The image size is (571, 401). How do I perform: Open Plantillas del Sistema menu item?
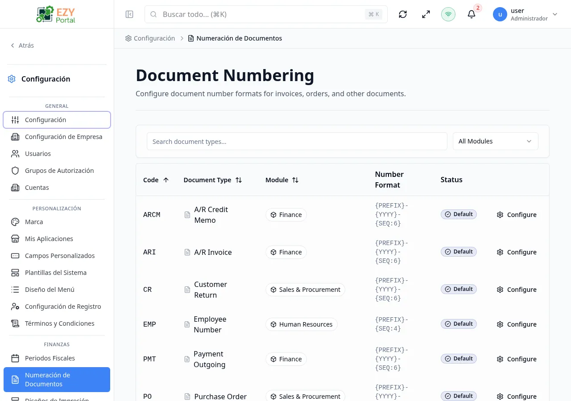[57, 273]
